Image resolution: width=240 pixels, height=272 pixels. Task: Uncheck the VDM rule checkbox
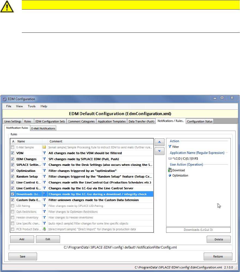coord(13,153)
